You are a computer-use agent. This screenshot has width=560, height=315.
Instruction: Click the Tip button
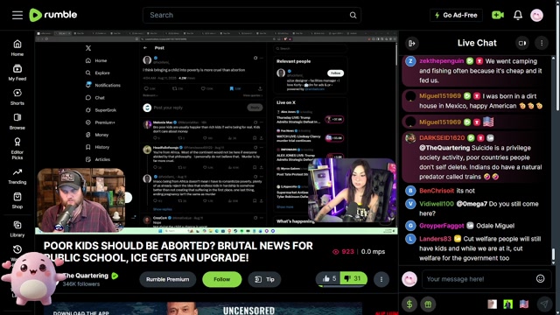pos(264,279)
